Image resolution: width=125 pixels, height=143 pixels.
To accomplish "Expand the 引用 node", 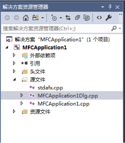I will point(14,63).
